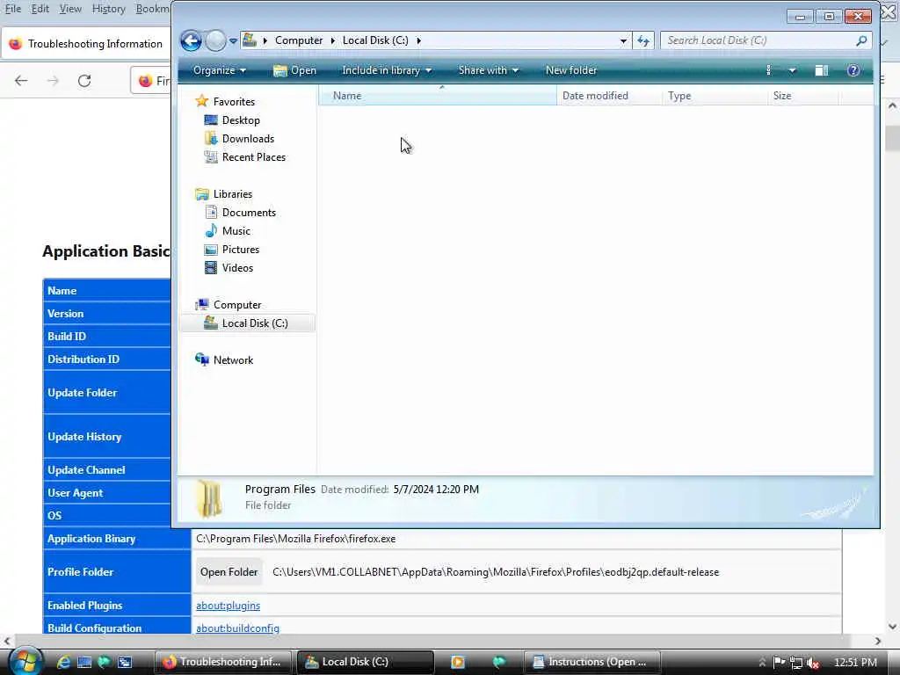
Task: Sort by the Name column header
Action: 438,96
